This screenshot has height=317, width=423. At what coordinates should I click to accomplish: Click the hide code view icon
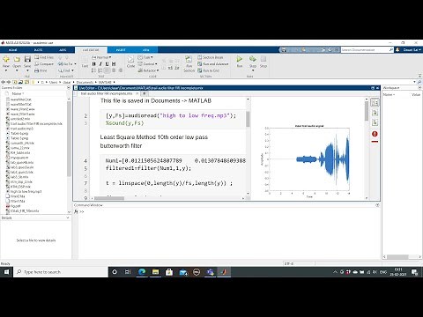(375, 122)
